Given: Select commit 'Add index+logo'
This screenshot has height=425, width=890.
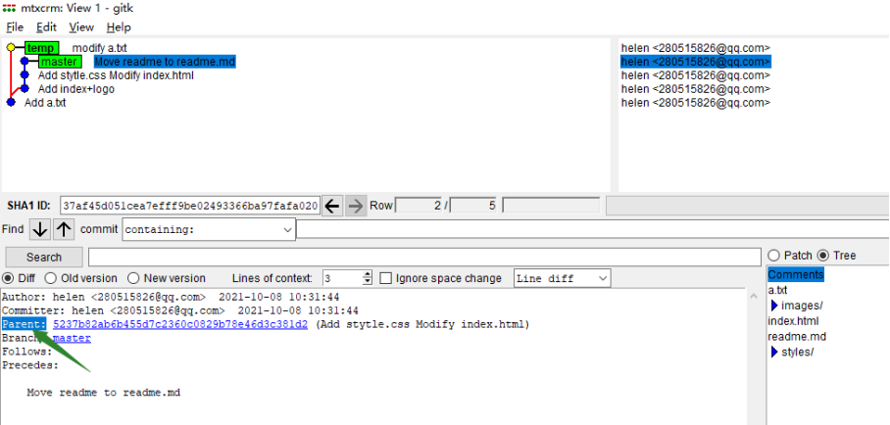Looking at the screenshot, I should coord(76,89).
